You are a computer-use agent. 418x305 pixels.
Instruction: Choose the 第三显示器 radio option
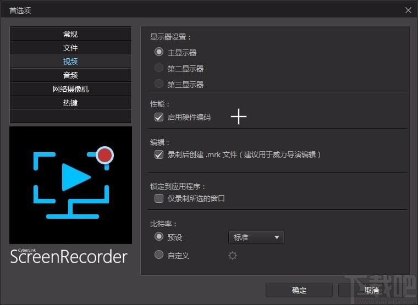click(x=159, y=84)
